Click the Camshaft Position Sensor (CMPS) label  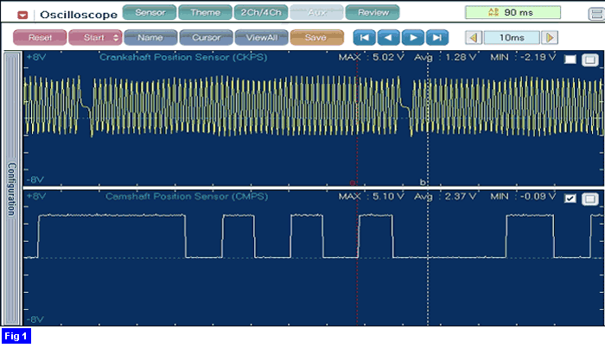187,197
